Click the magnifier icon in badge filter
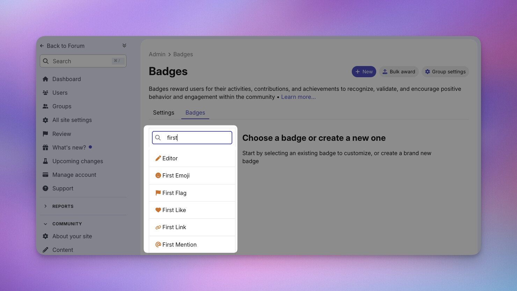This screenshot has width=517, height=291. pyautogui.click(x=158, y=138)
